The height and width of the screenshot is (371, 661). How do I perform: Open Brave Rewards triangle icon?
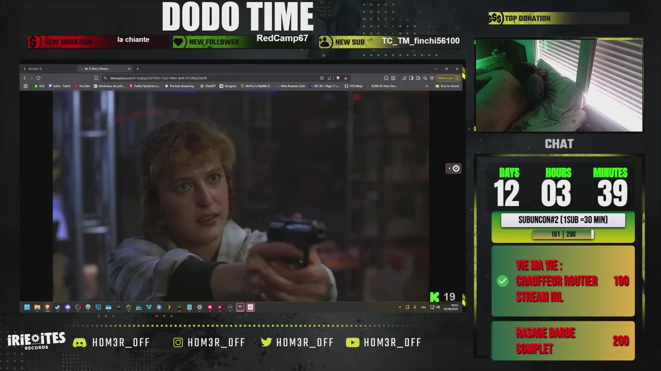tap(346, 78)
